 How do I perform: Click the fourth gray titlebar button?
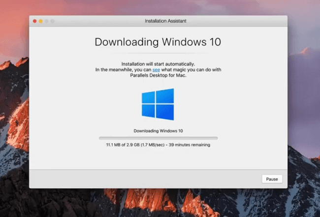click(x=53, y=21)
